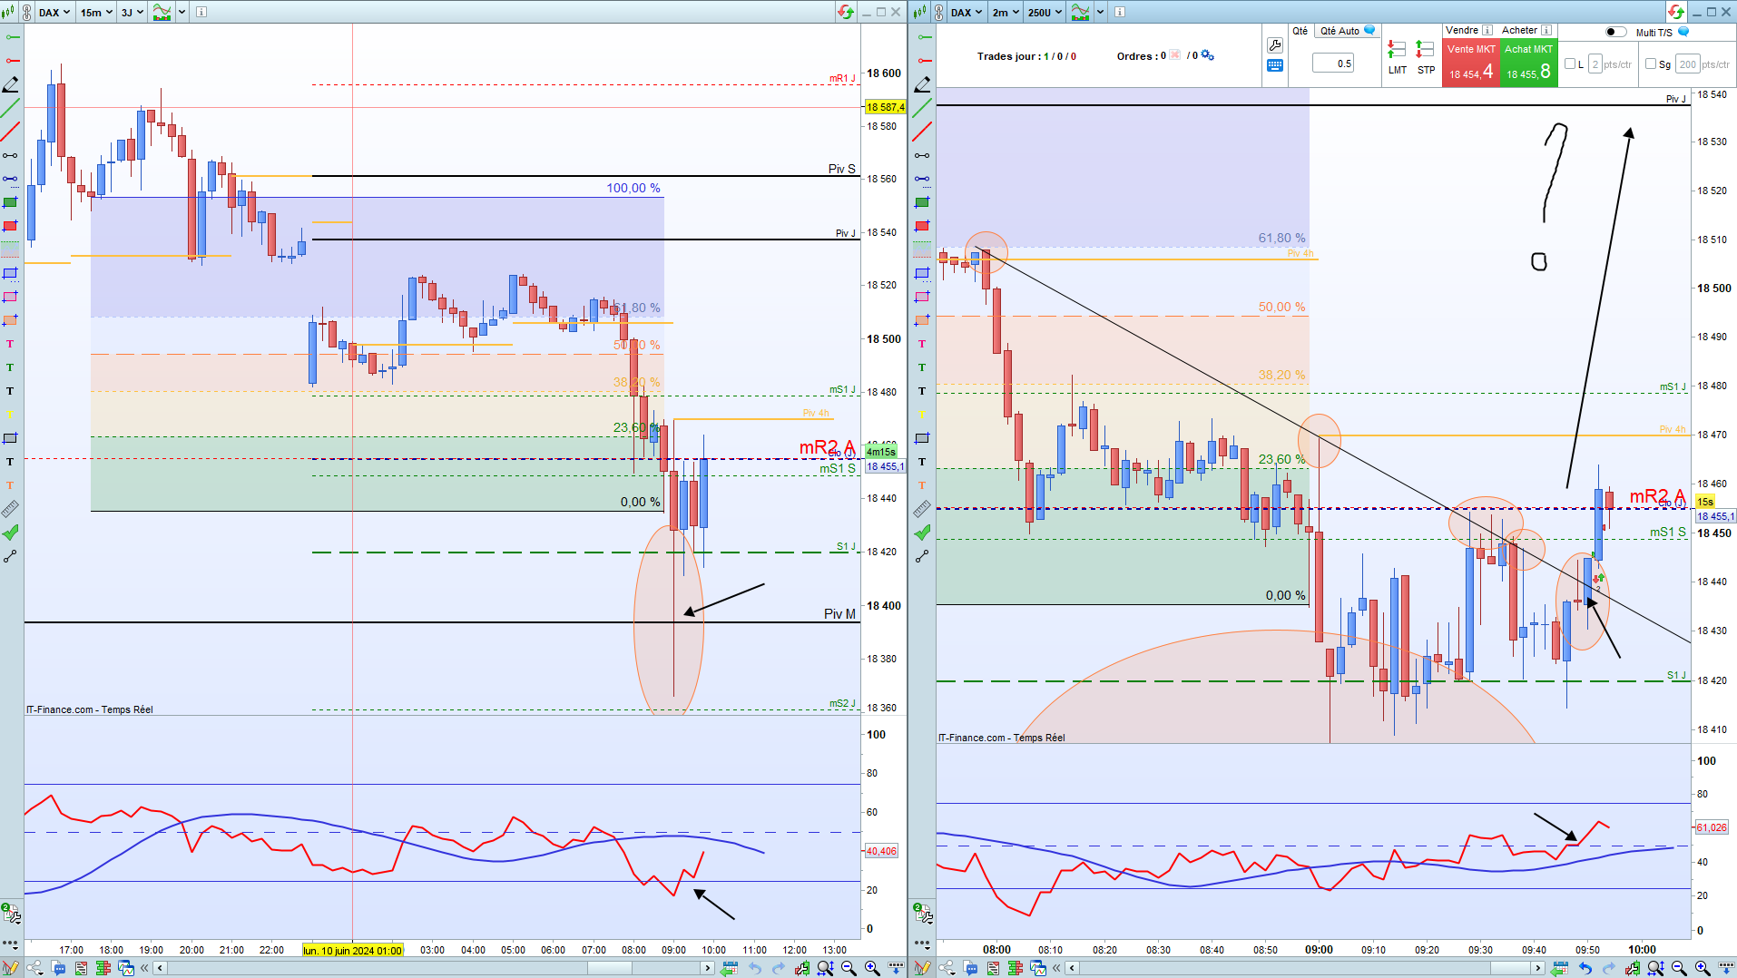This screenshot has width=1737, height=978.
Task: Select ruler measure tool in left chart sidebar
Action: point(11,509)
